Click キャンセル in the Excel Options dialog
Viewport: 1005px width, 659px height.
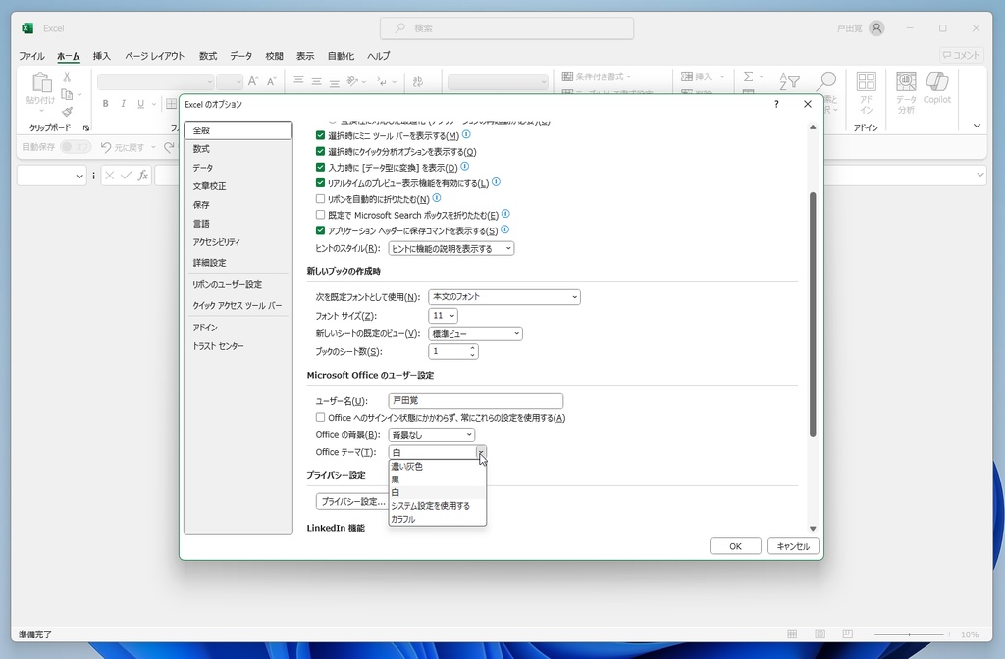coord(793,546)
